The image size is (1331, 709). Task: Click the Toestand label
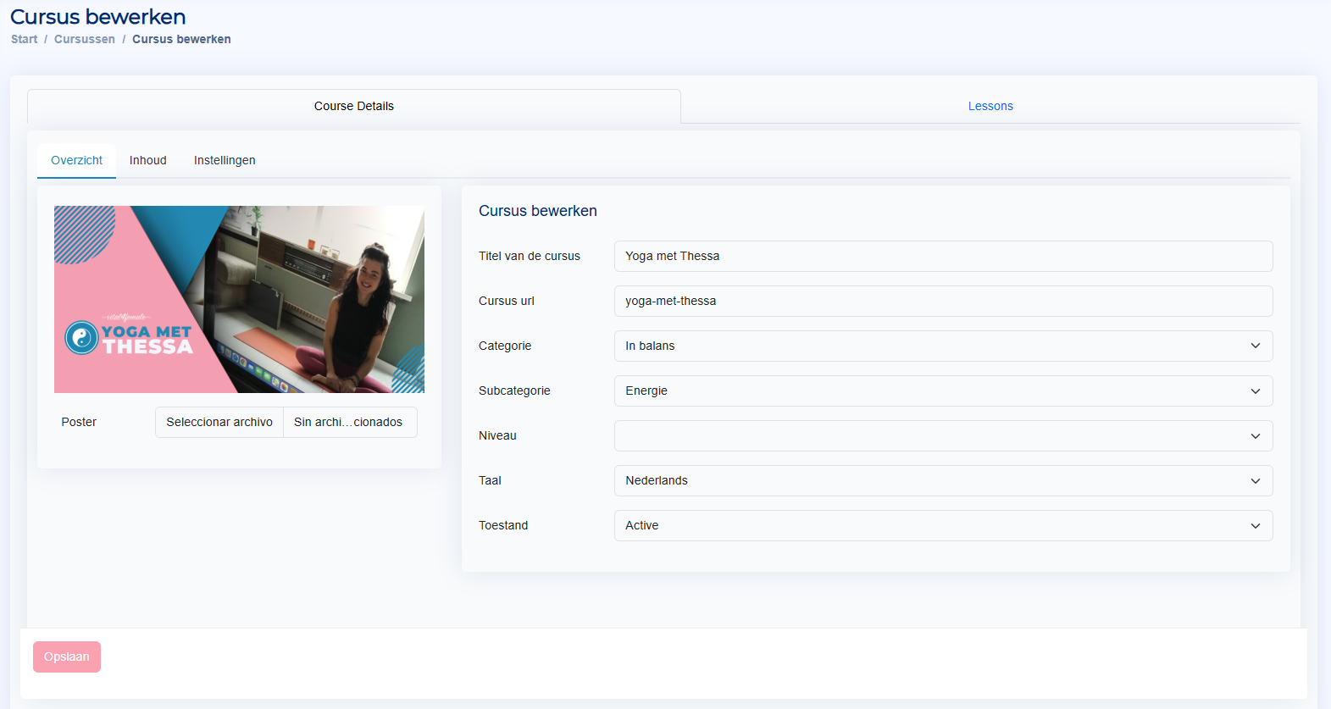pyautogui.click(x=503, y=525)
